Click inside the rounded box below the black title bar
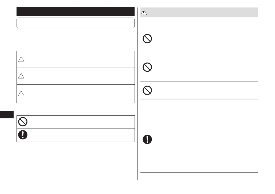 point(75,23)
